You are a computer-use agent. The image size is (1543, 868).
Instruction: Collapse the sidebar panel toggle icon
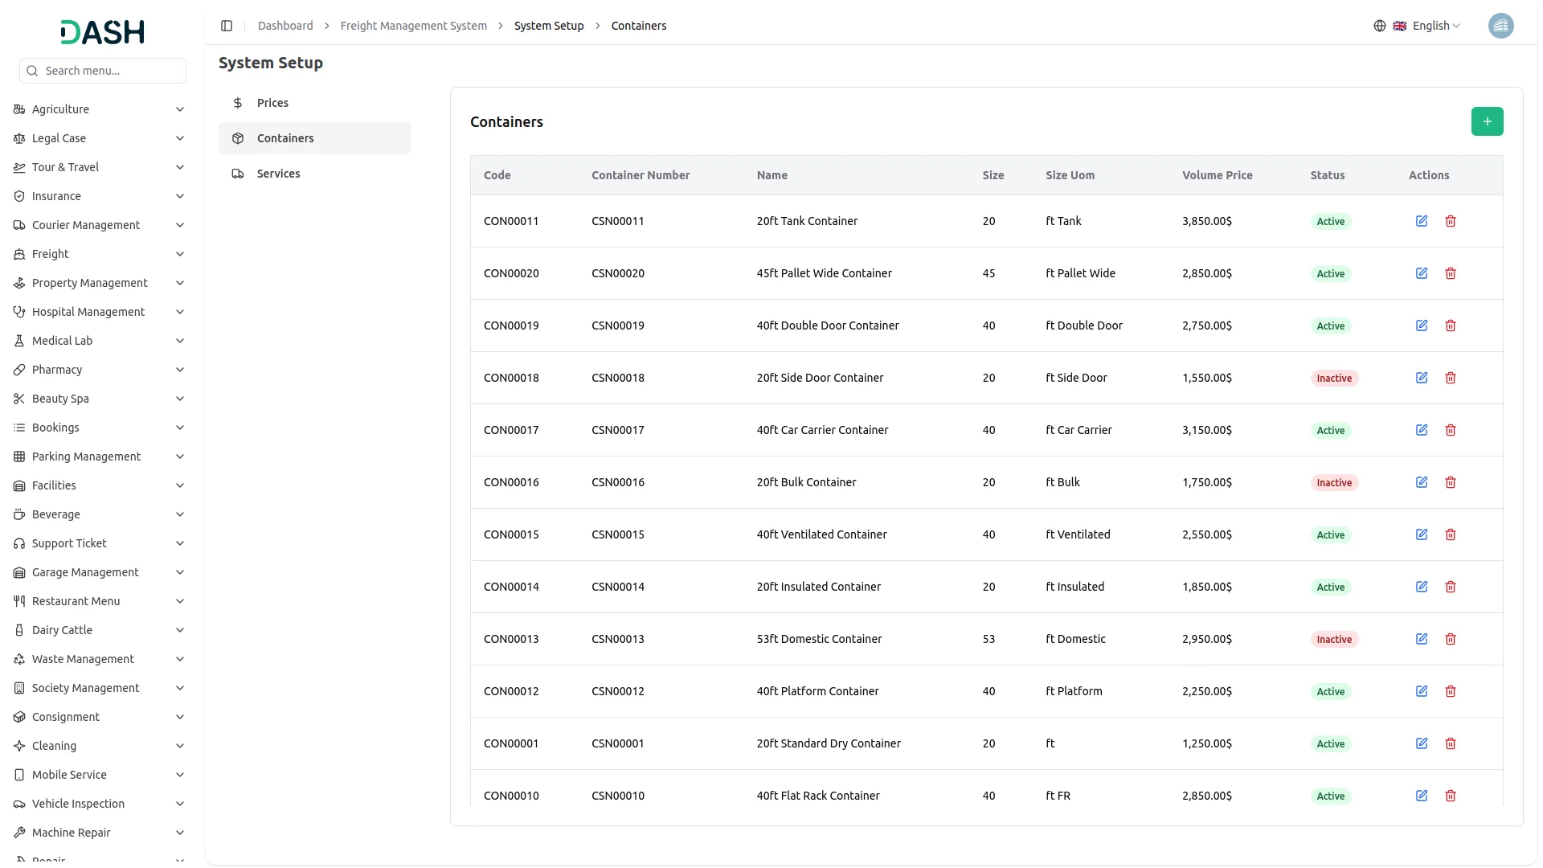click(227, 25)
